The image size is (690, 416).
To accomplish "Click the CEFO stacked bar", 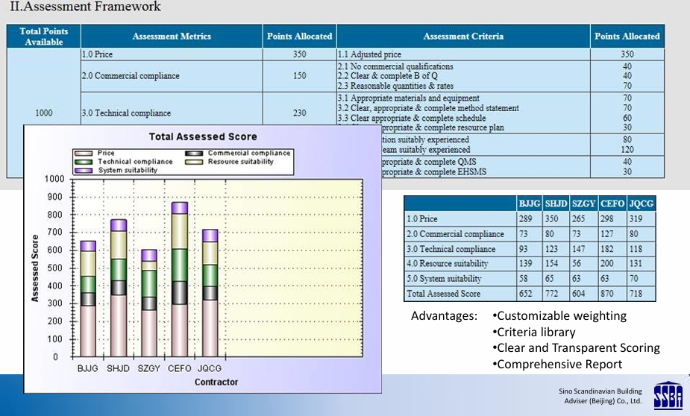I will (x=180, y=280).
